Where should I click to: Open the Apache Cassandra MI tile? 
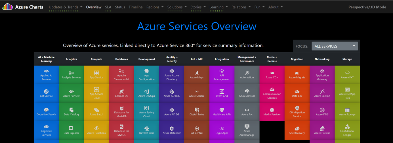[121, 75]
